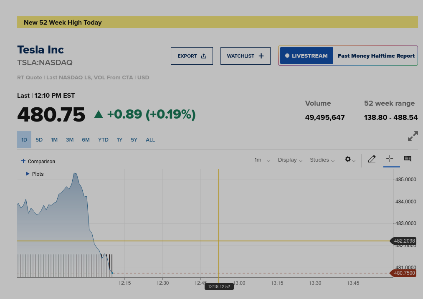Viewport: 423px width, 299px height.
Task: Open Fast Money Halftime Report link
Action: coord(376,56)
